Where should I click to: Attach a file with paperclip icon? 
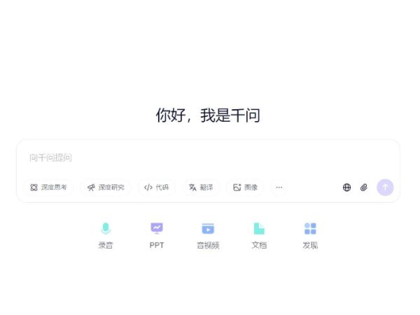point(364,188)
